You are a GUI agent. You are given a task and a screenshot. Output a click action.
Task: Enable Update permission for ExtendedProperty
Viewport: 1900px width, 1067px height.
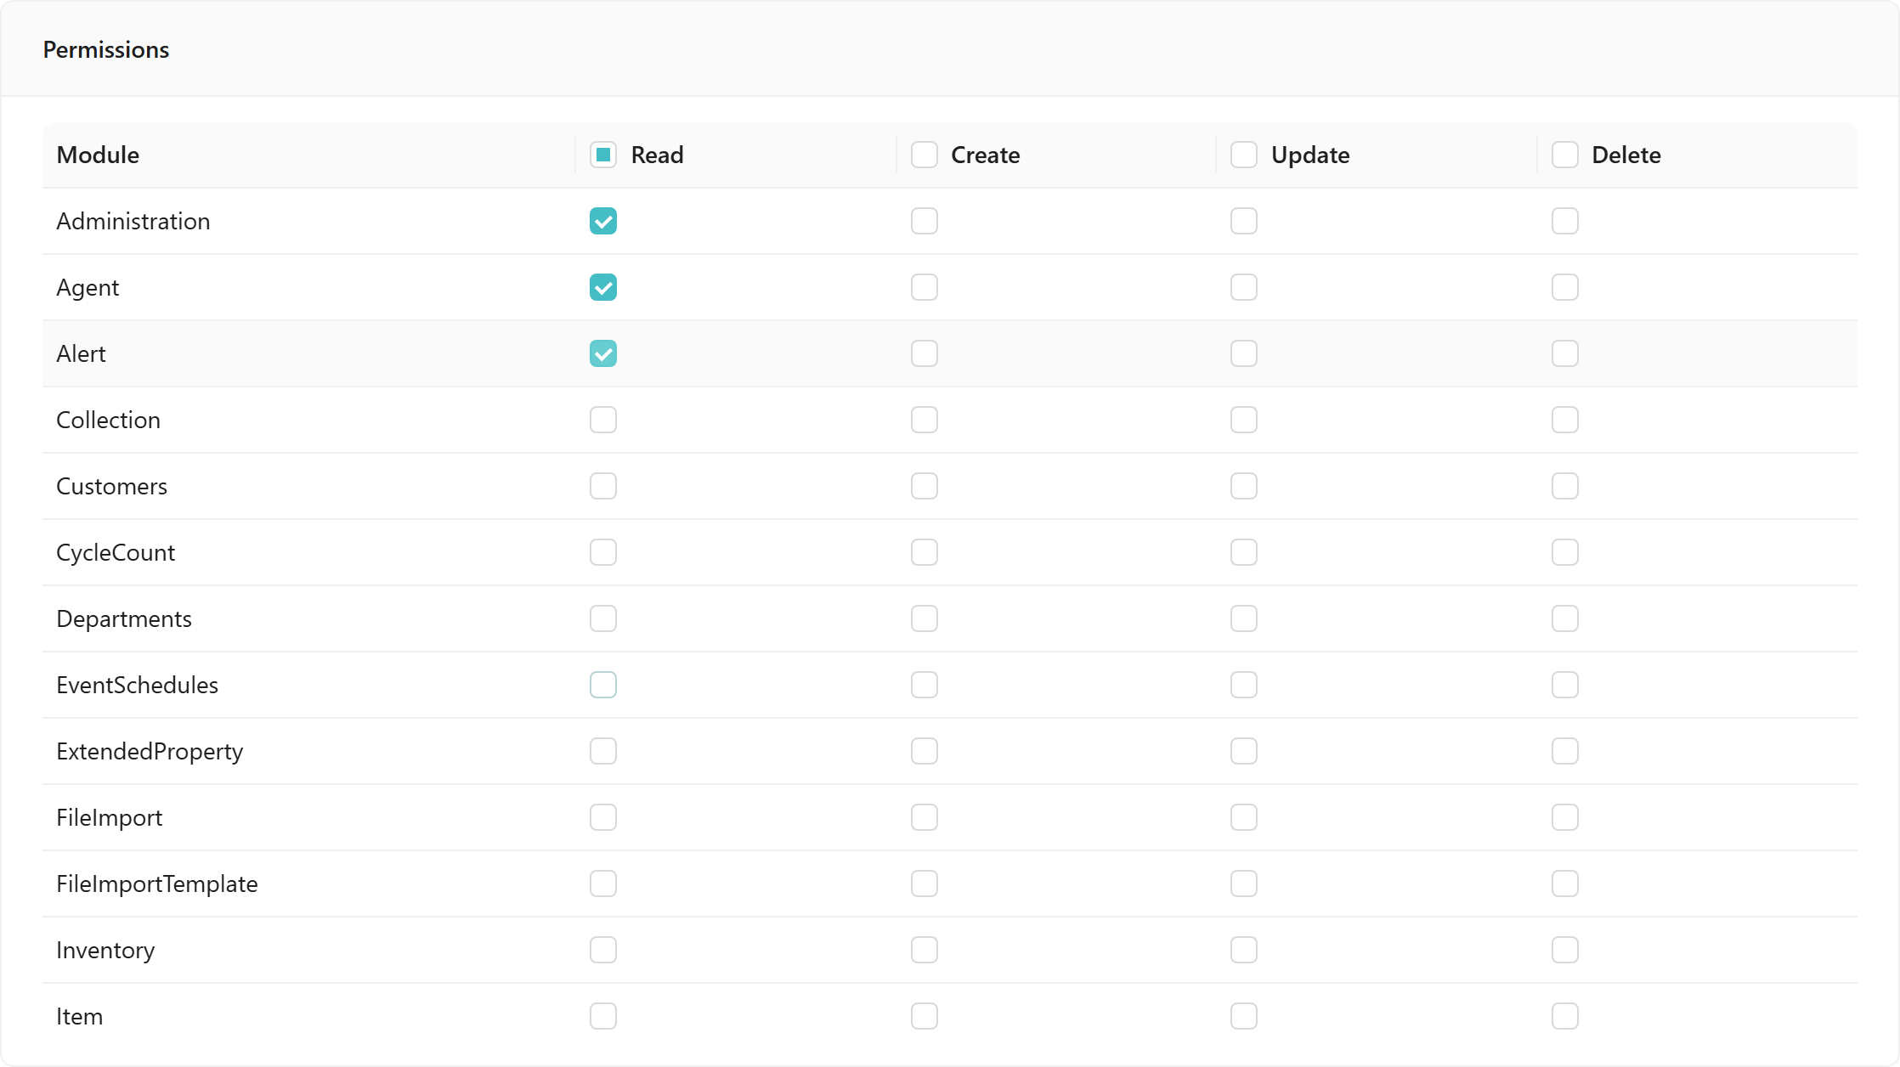1244,751
